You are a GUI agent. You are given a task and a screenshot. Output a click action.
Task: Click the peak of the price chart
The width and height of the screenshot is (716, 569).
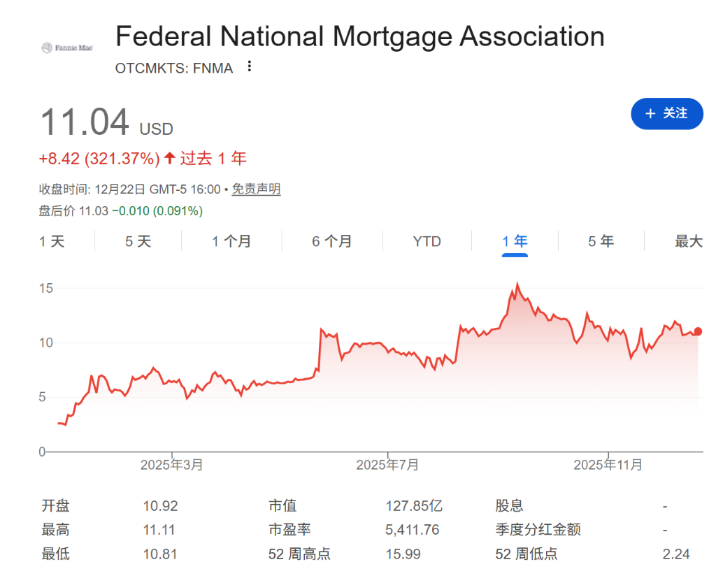pos(516,282)
